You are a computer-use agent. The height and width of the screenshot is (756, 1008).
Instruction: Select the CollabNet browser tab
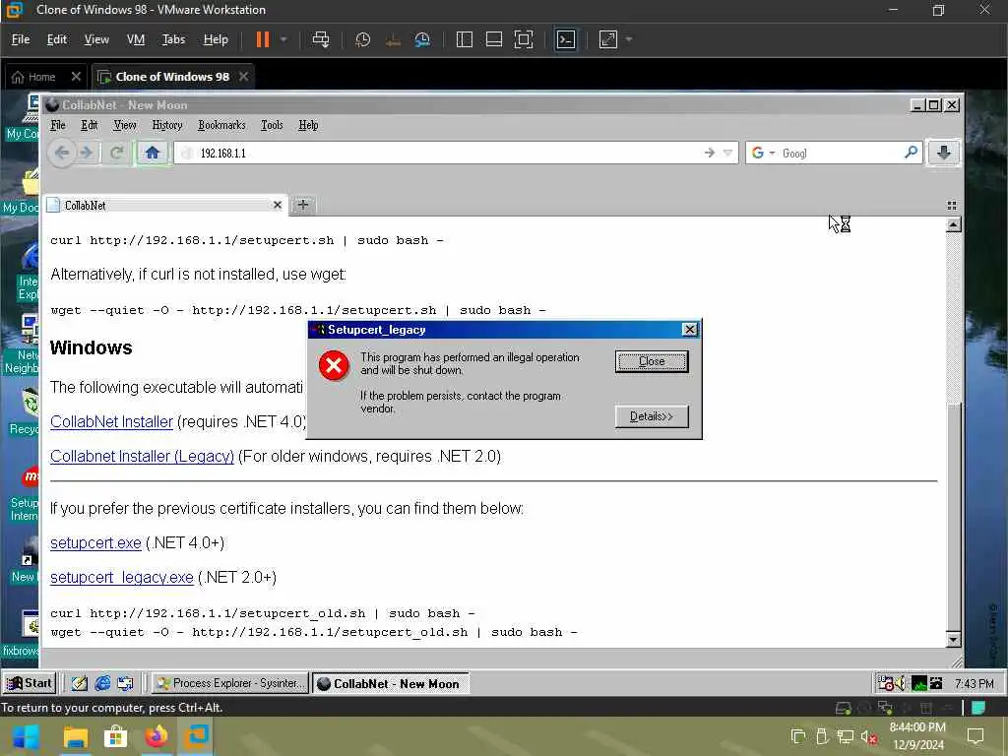[165, 205]
